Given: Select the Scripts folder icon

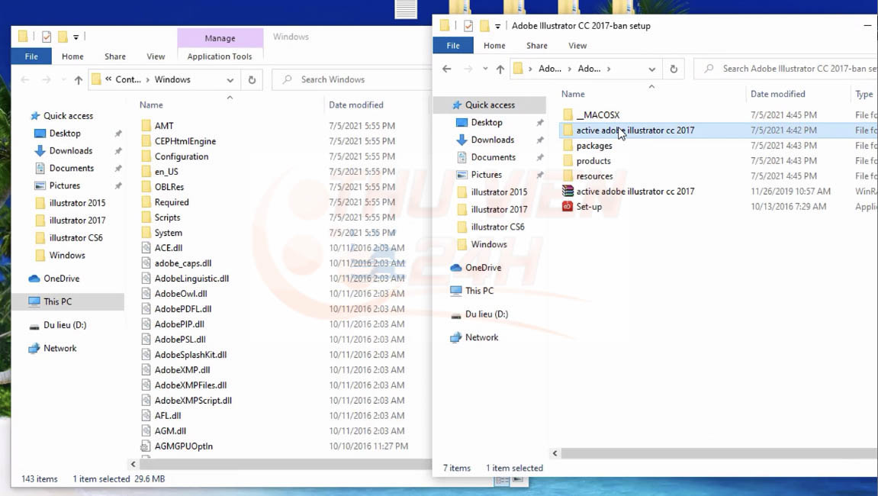Looking at the screenshot, I should pyautogui.click(x=146, y=217).
